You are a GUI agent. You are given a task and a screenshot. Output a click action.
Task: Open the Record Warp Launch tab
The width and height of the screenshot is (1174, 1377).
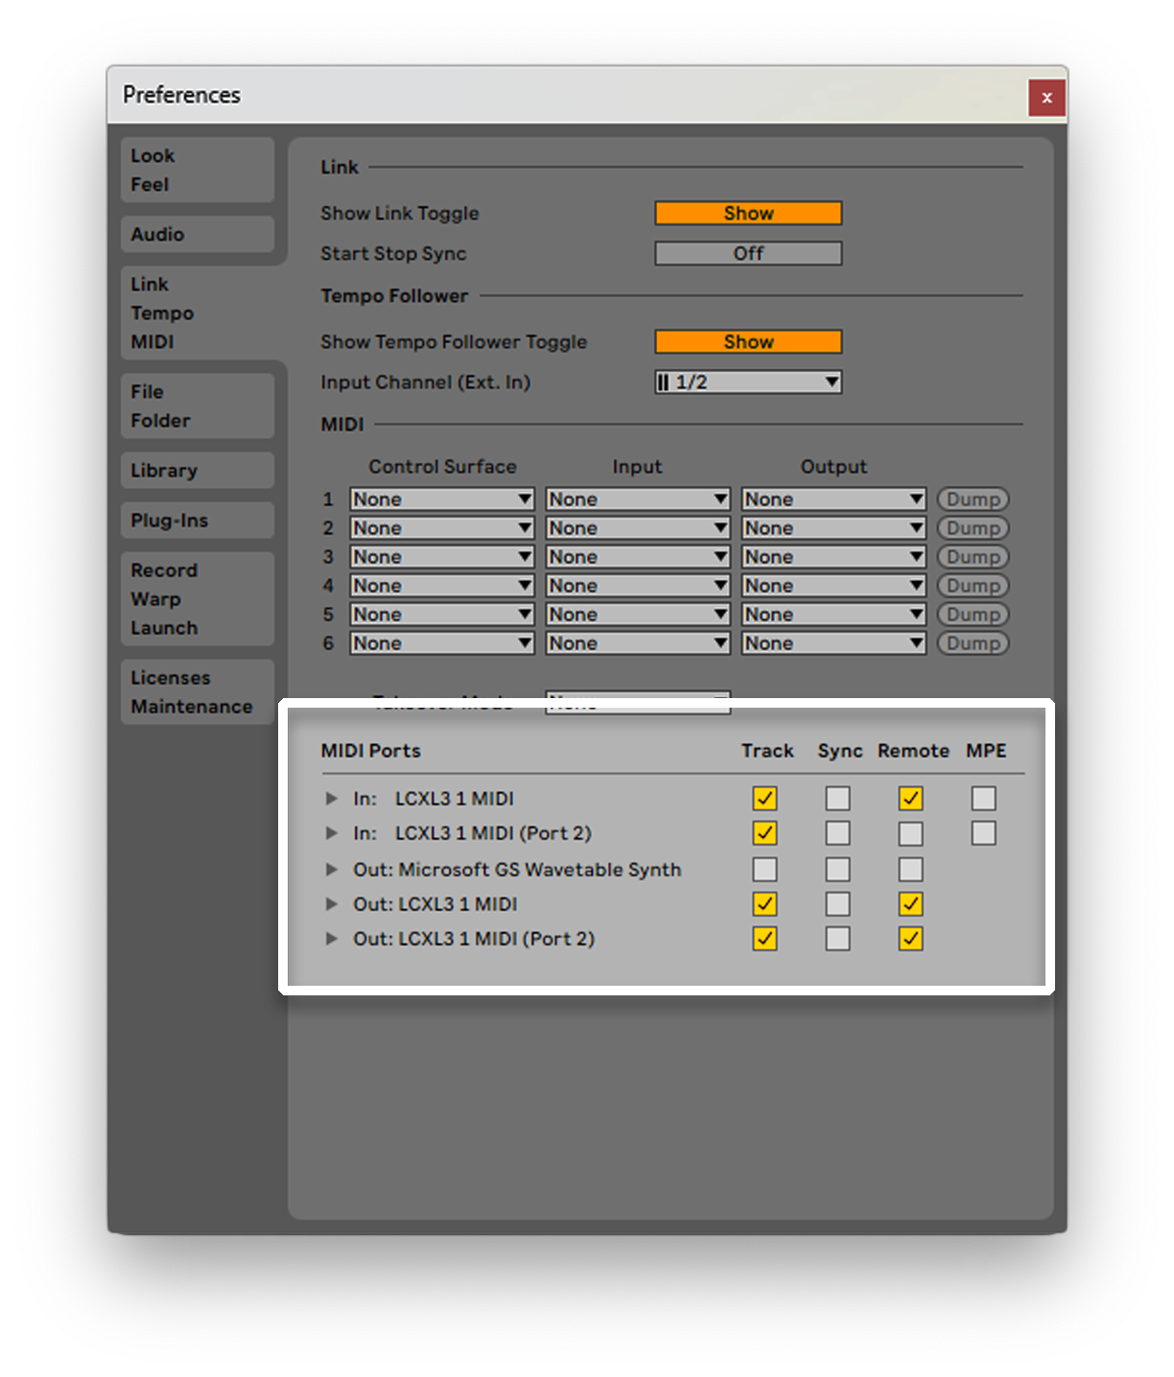[x=198, y=598]
